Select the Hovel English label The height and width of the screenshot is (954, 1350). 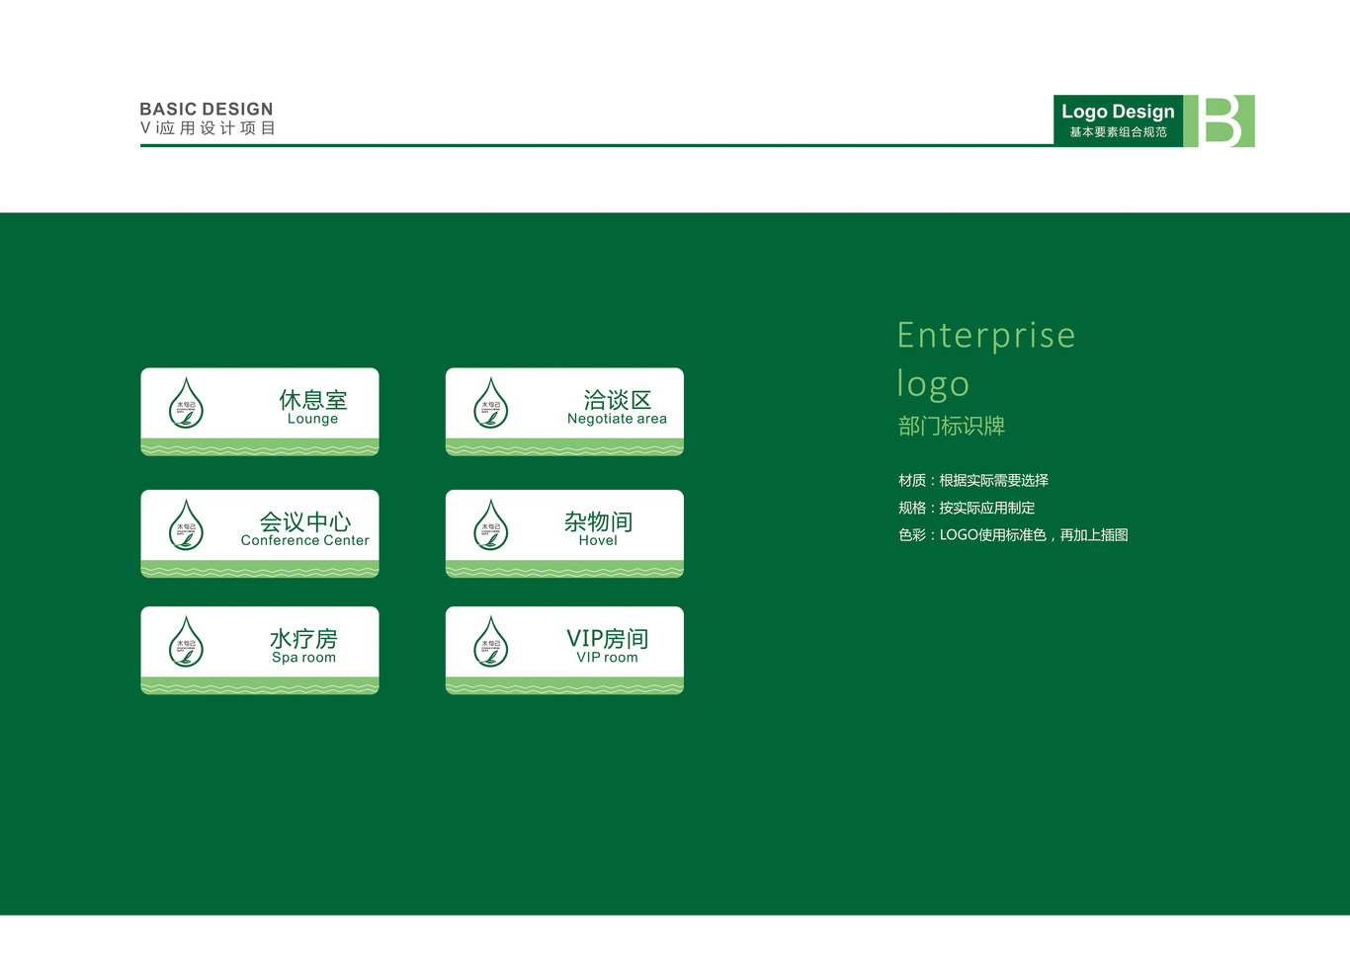click(x=598, y=540)
